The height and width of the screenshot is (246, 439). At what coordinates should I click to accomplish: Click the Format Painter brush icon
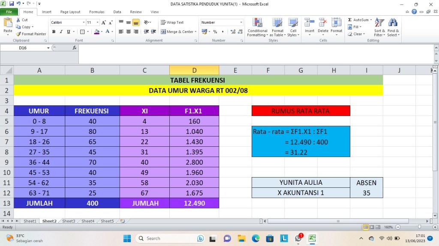pos(18,34)
